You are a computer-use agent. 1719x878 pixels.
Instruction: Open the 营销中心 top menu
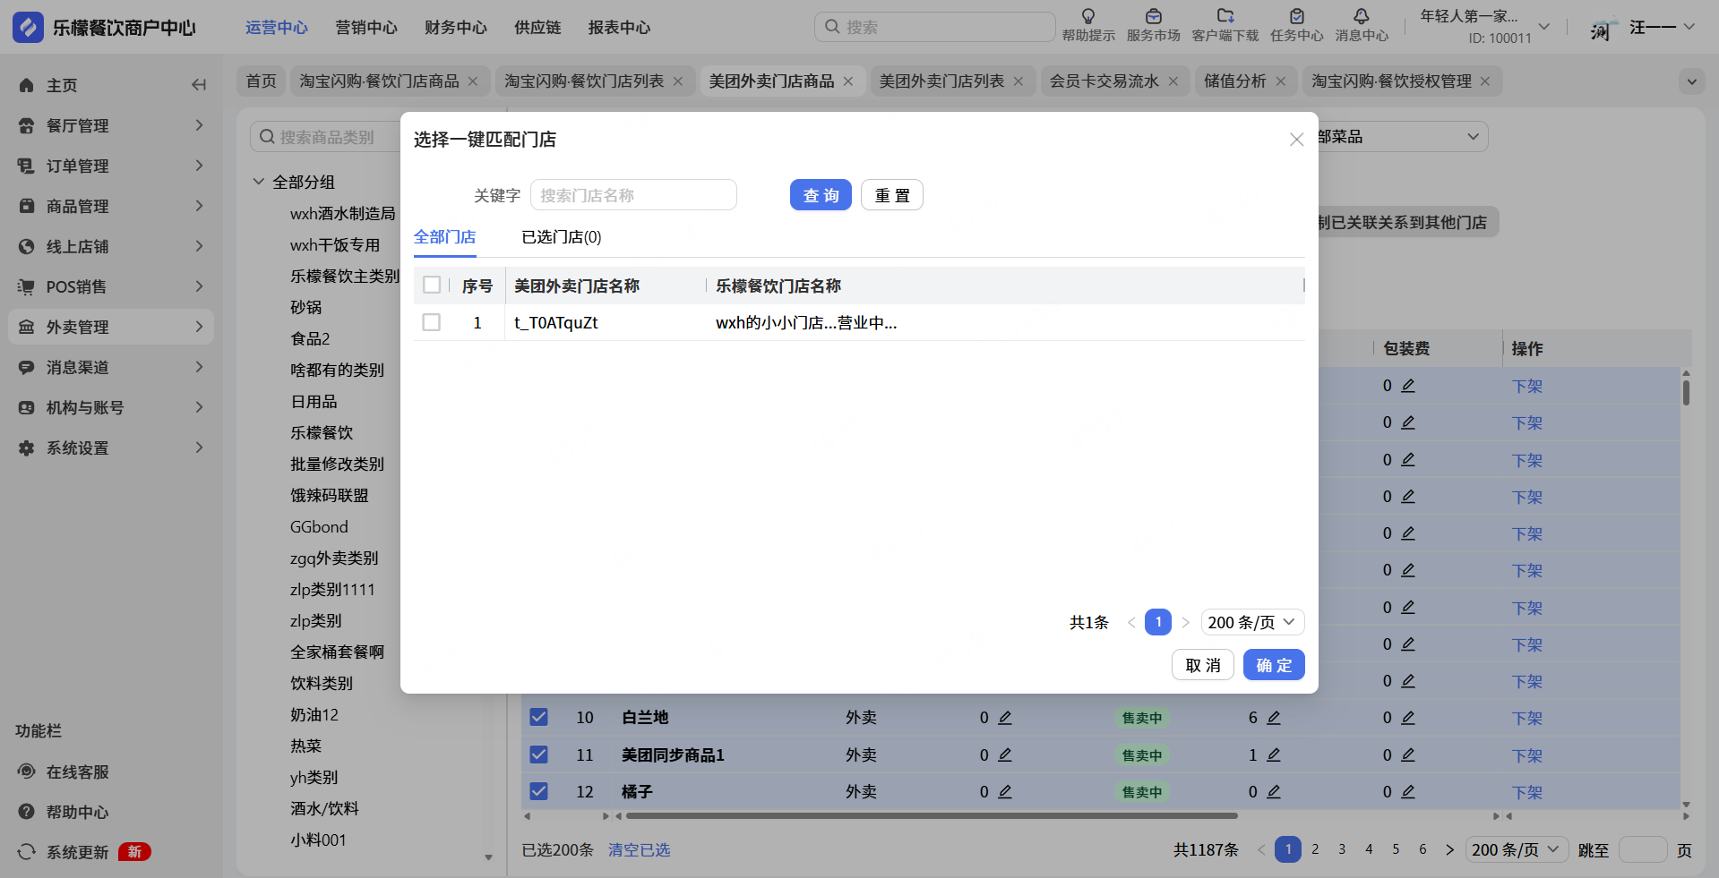tap(365, 28)
